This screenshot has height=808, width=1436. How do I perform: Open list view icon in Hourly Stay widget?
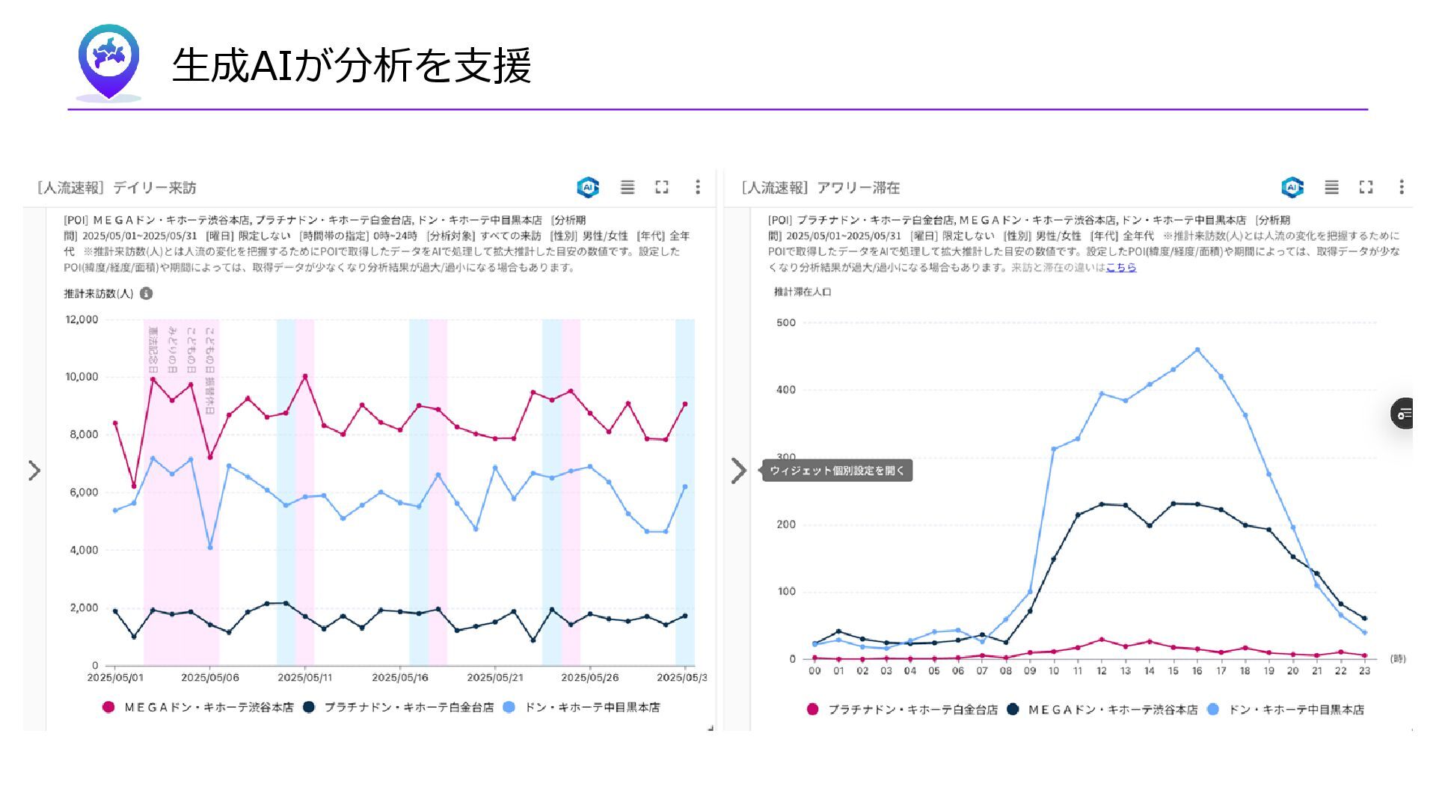[1331, 187]
